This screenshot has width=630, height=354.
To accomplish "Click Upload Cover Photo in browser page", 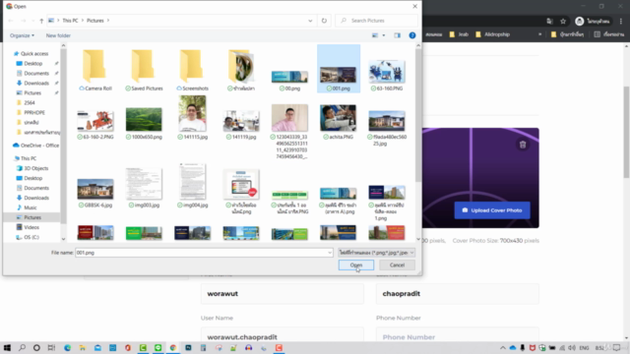I will point(492,210).
